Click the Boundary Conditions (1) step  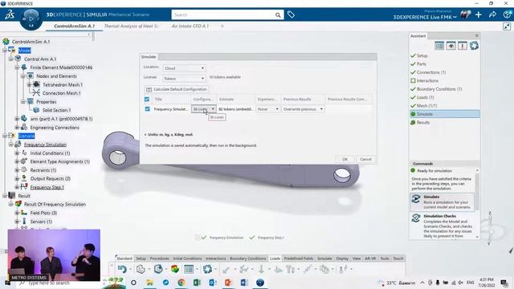click(439, 89)
